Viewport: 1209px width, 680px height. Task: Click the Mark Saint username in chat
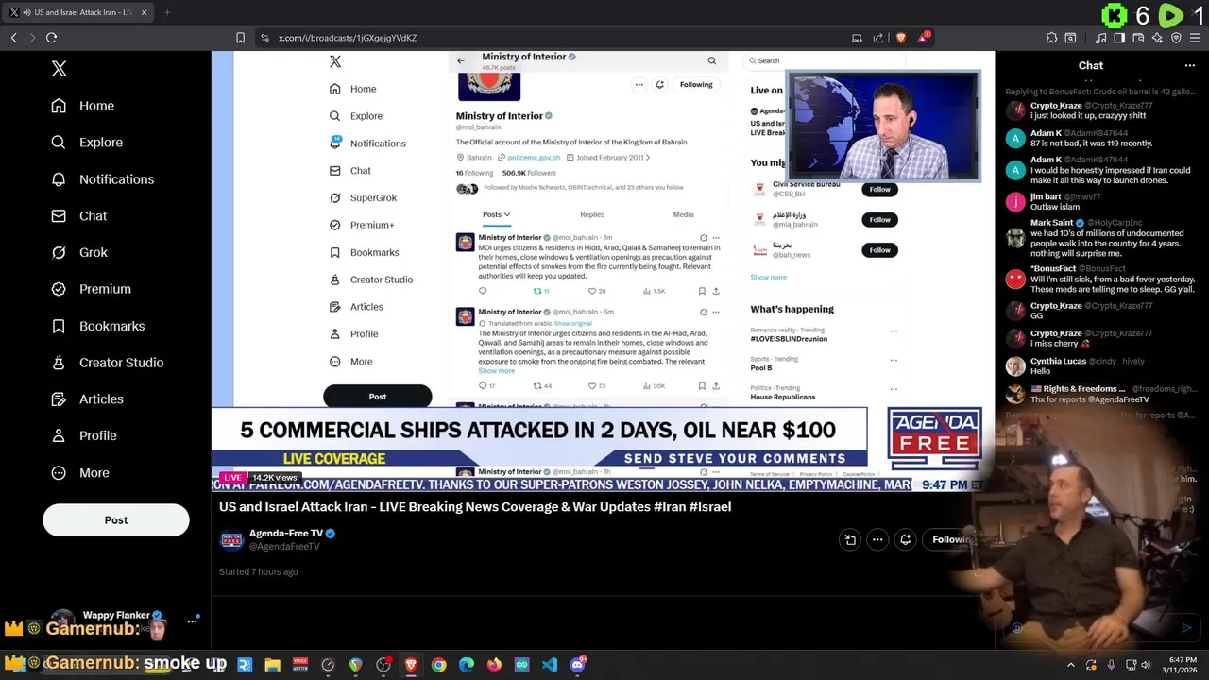coord(1051,224)
